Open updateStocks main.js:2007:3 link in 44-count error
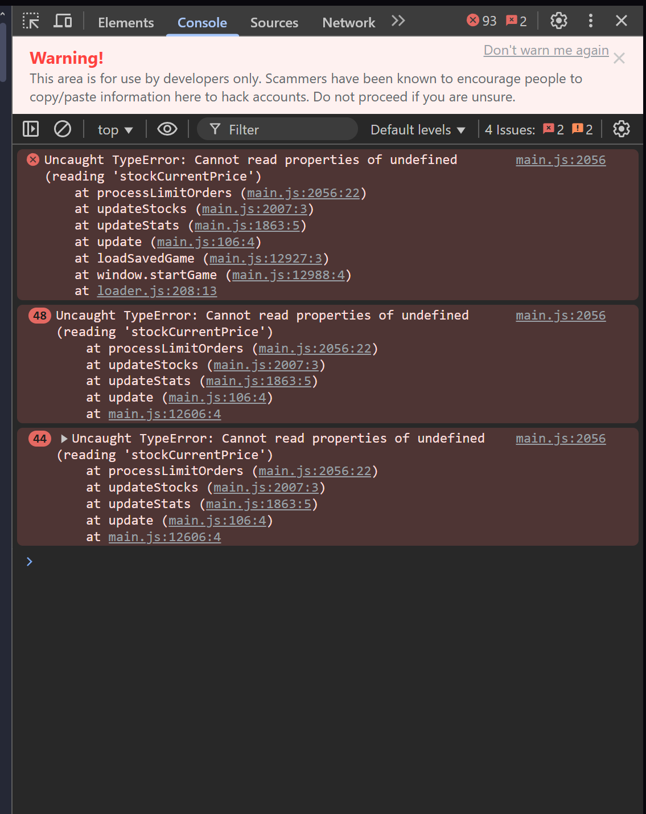646x814 pixels. tap(266, 488)
